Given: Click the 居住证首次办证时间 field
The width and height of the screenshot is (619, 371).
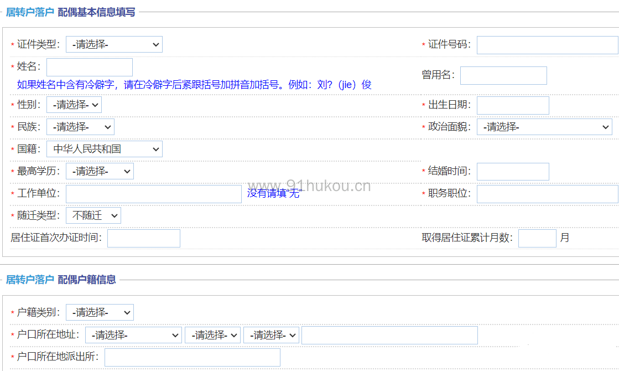Looking at the screenshot, I should (x=144, y=238).
